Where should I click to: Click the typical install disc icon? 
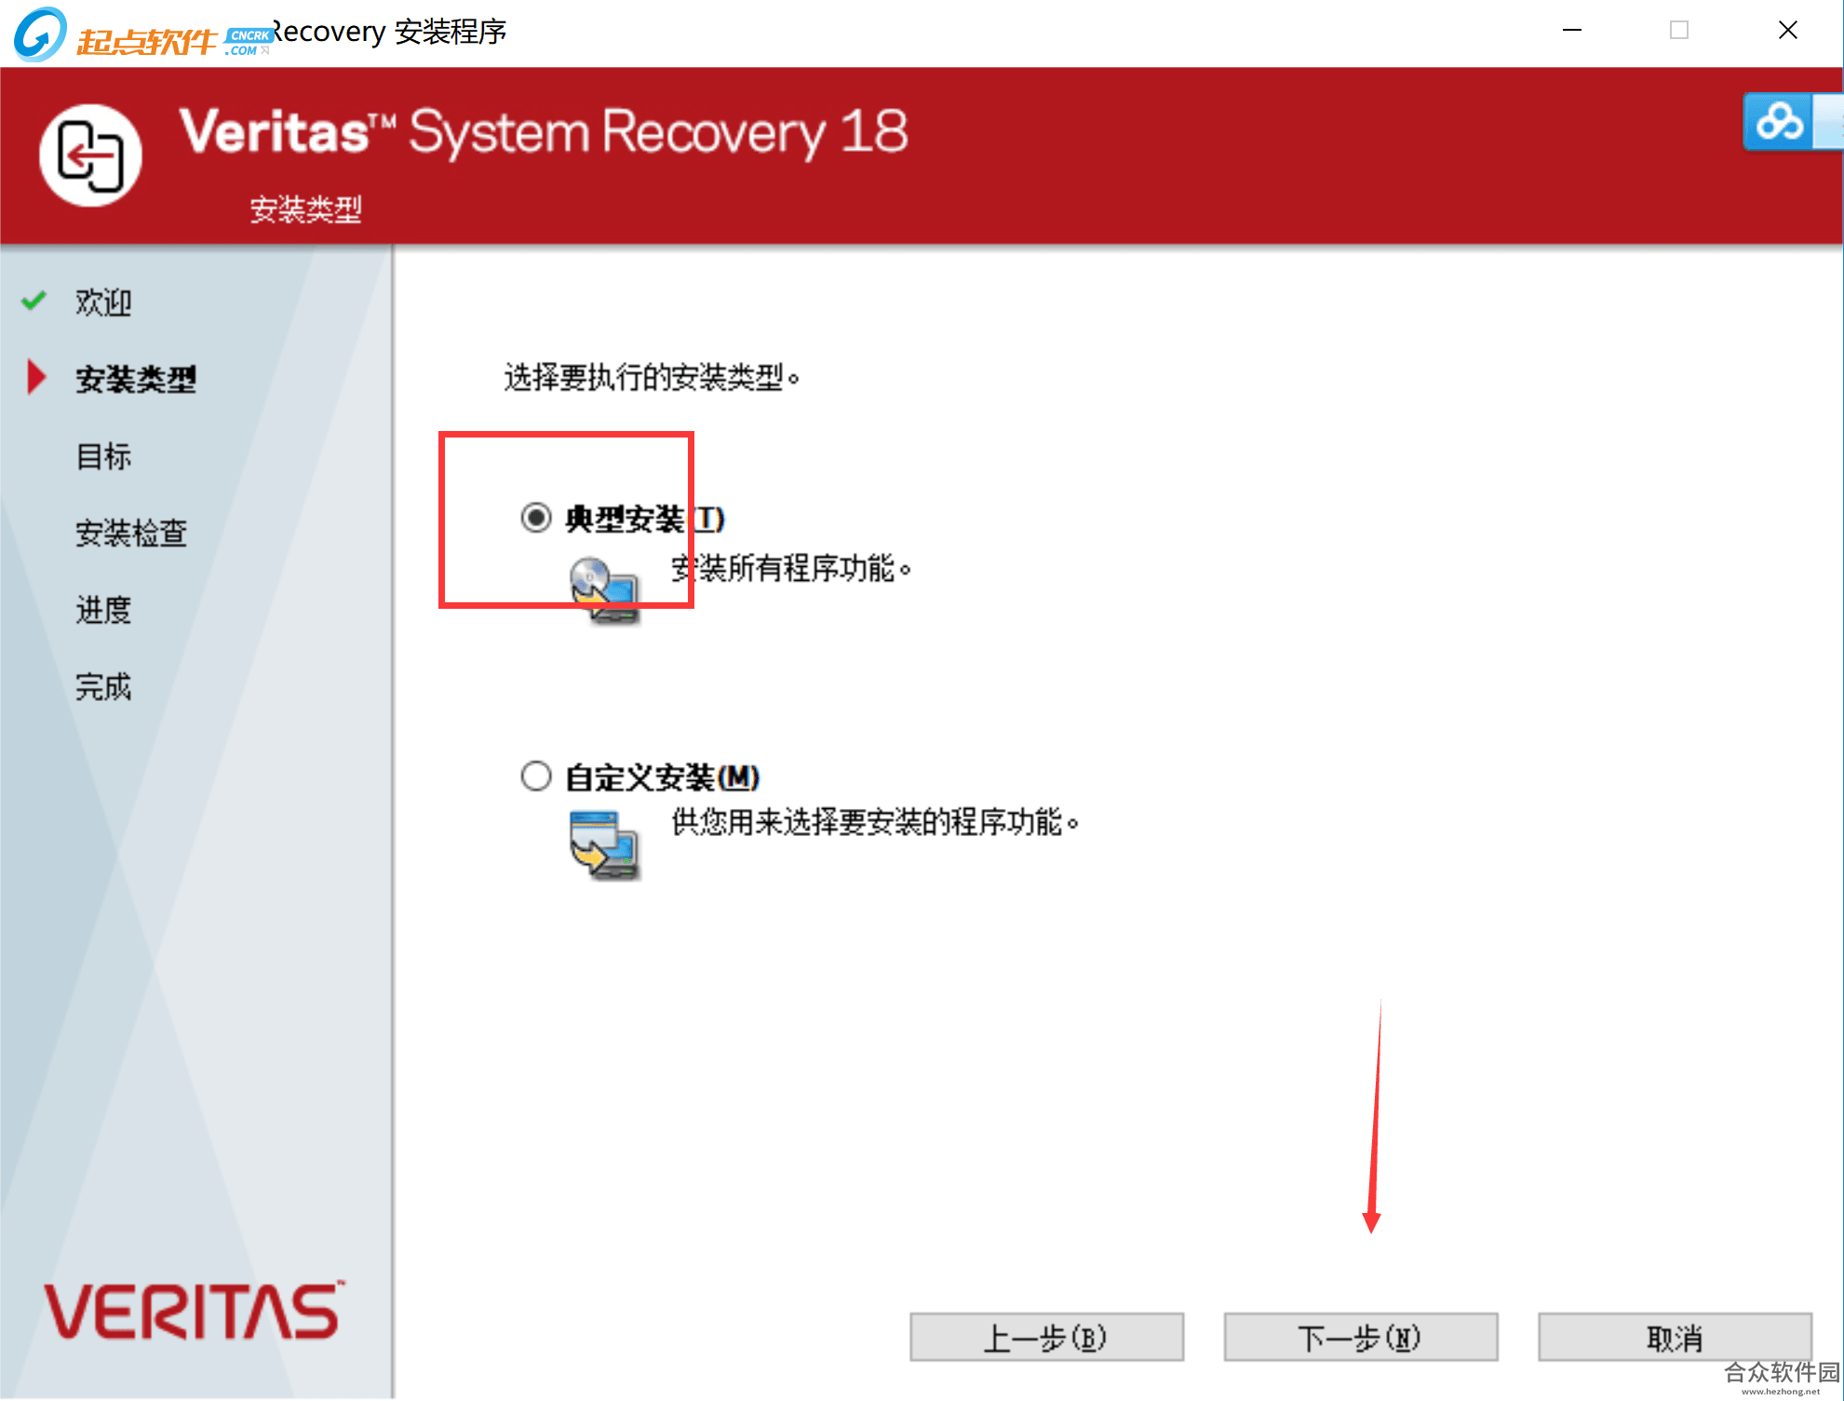(605, 590)
